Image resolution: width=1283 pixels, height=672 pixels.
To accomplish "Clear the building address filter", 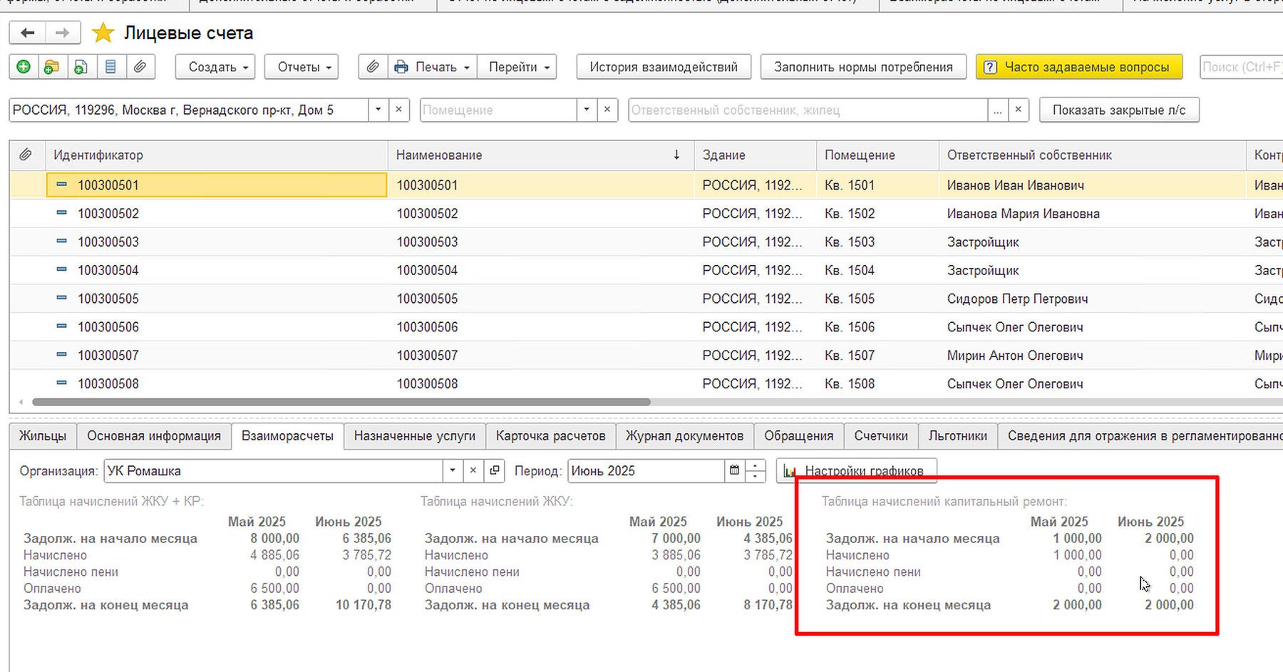I will pos(398,110).
